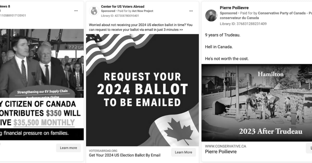Screen dimensions: 312x163
Task: Click Pierre Poilievre's profile photo
Action: (x=211, y=16)
